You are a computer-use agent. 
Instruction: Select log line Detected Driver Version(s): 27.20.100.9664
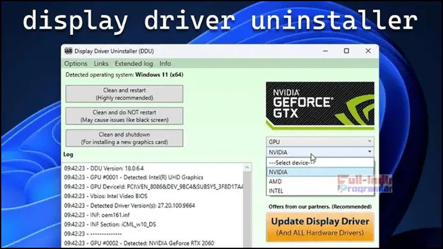(x=129, y=205)
